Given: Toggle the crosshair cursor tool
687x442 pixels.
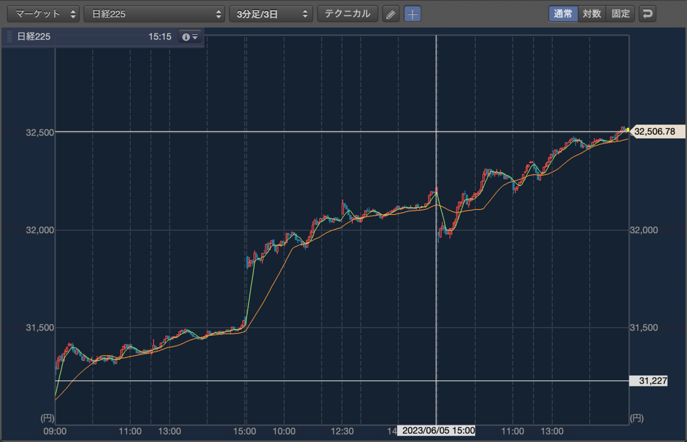Looking at the screenshot, I should tap(413, 14).
